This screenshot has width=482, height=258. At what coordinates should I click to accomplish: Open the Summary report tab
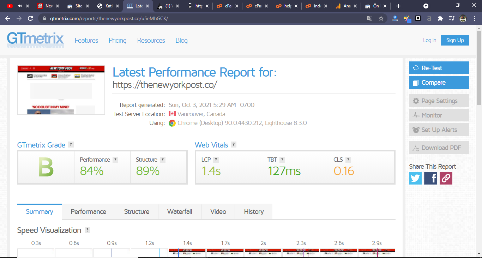(40, 212)
